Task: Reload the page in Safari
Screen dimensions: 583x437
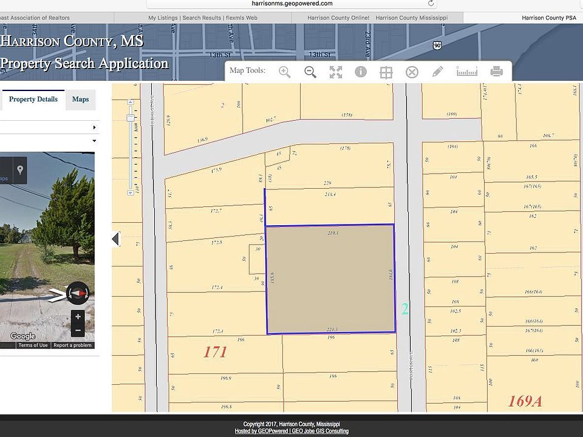Action: coord(431,4)
